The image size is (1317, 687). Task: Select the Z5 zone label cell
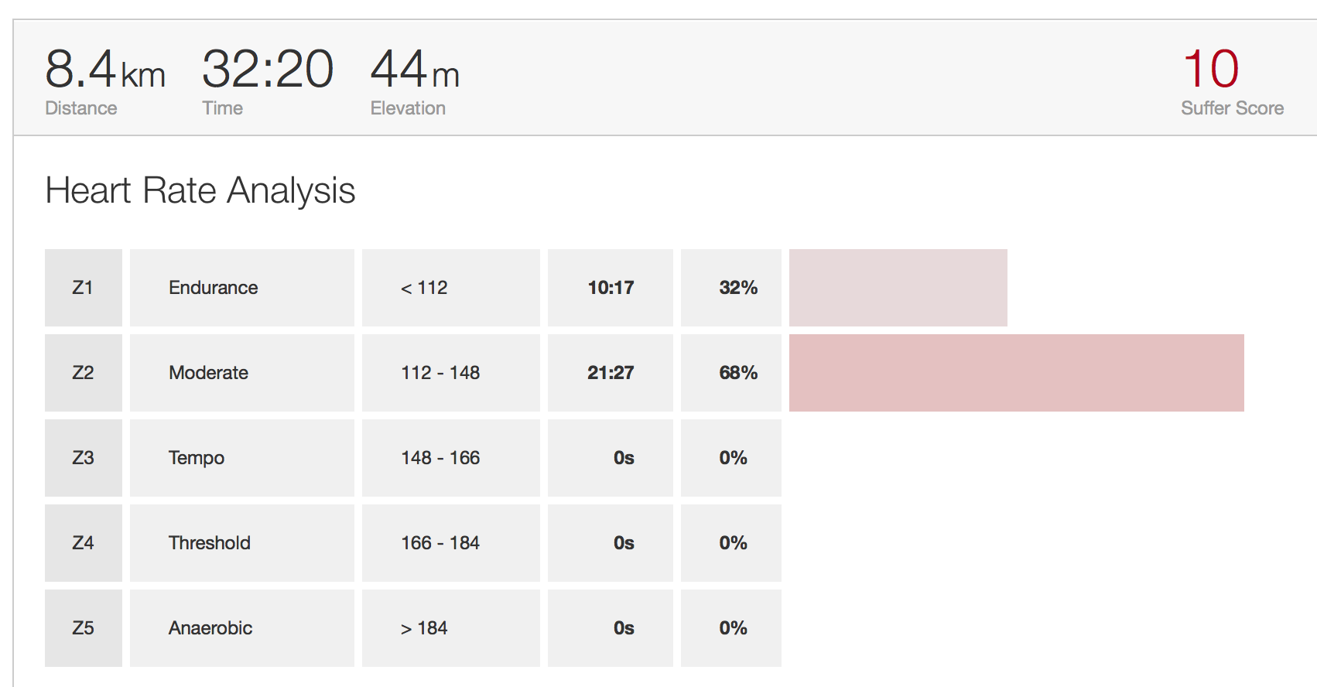(x=83, y=628)
